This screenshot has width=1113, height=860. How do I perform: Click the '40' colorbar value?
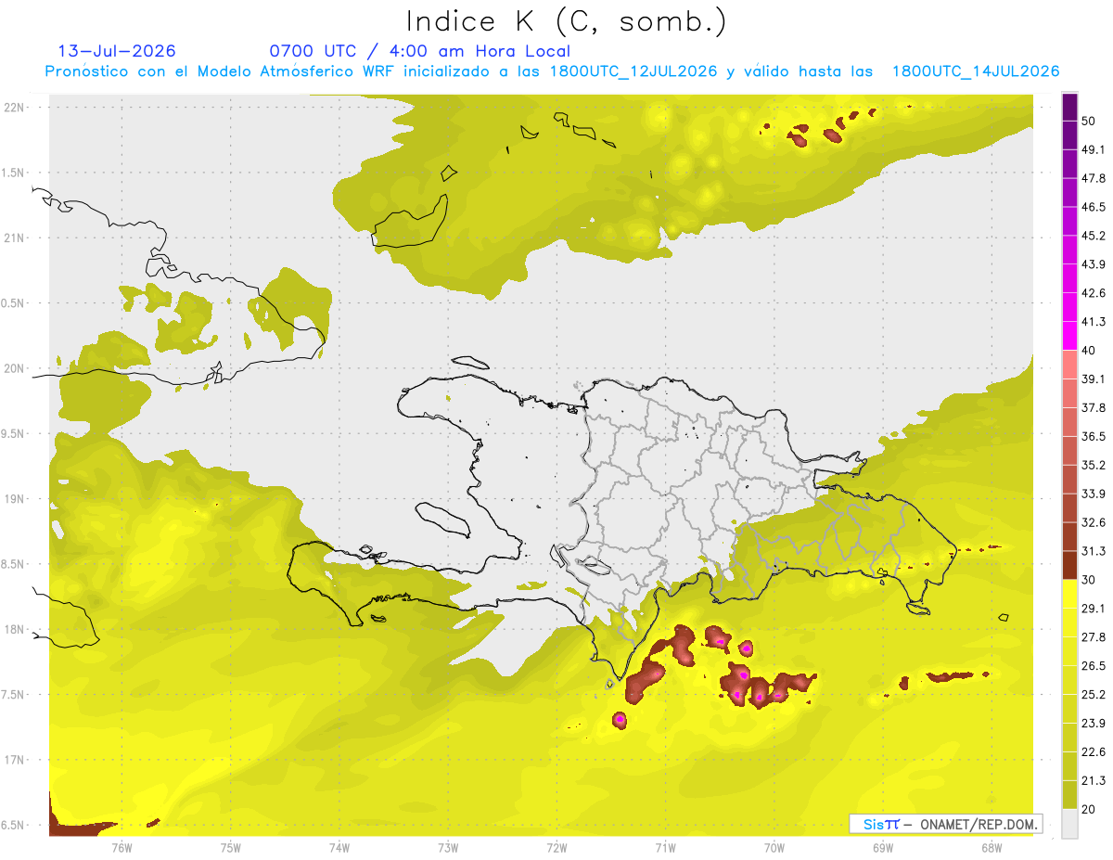pos(1090,351)
